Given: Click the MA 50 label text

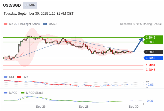Looking at the screenshot, I should (x=53, y=24).
